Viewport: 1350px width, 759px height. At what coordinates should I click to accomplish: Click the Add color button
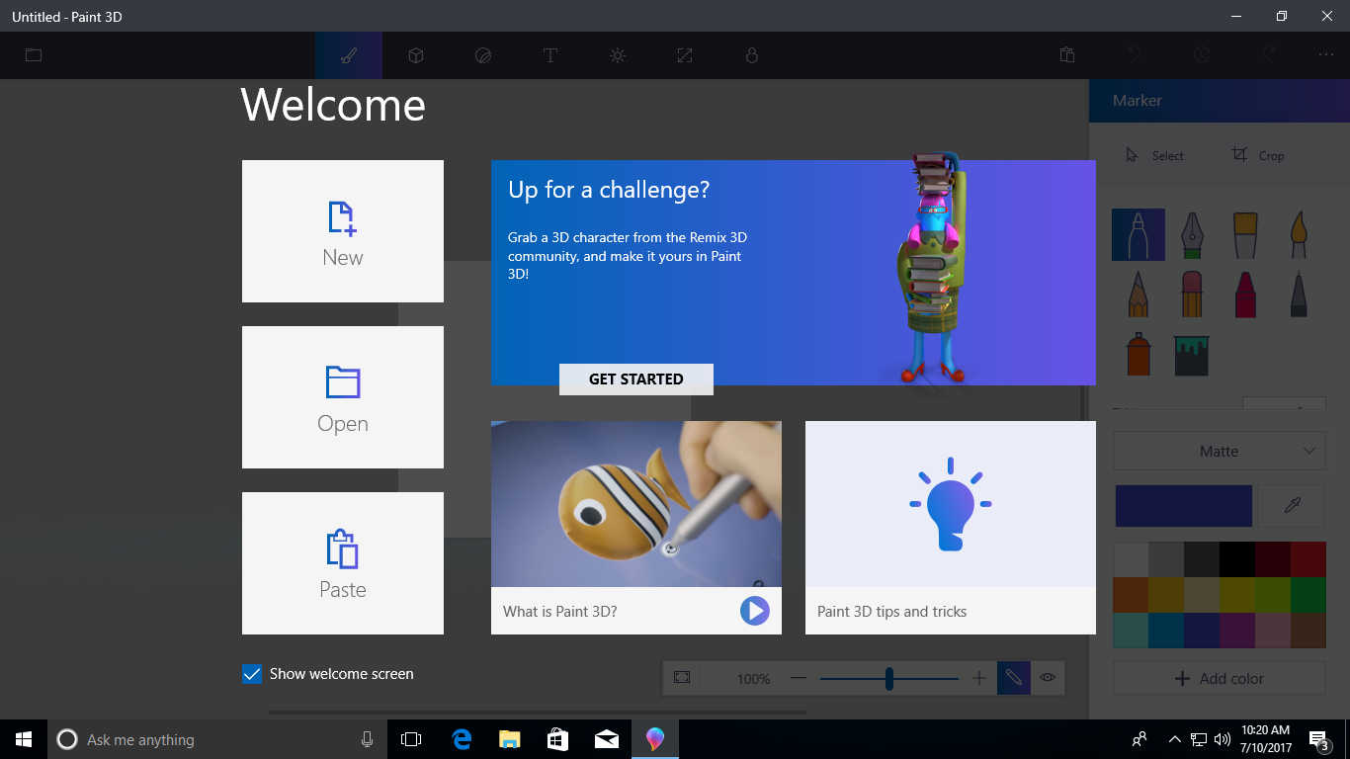1219,679
